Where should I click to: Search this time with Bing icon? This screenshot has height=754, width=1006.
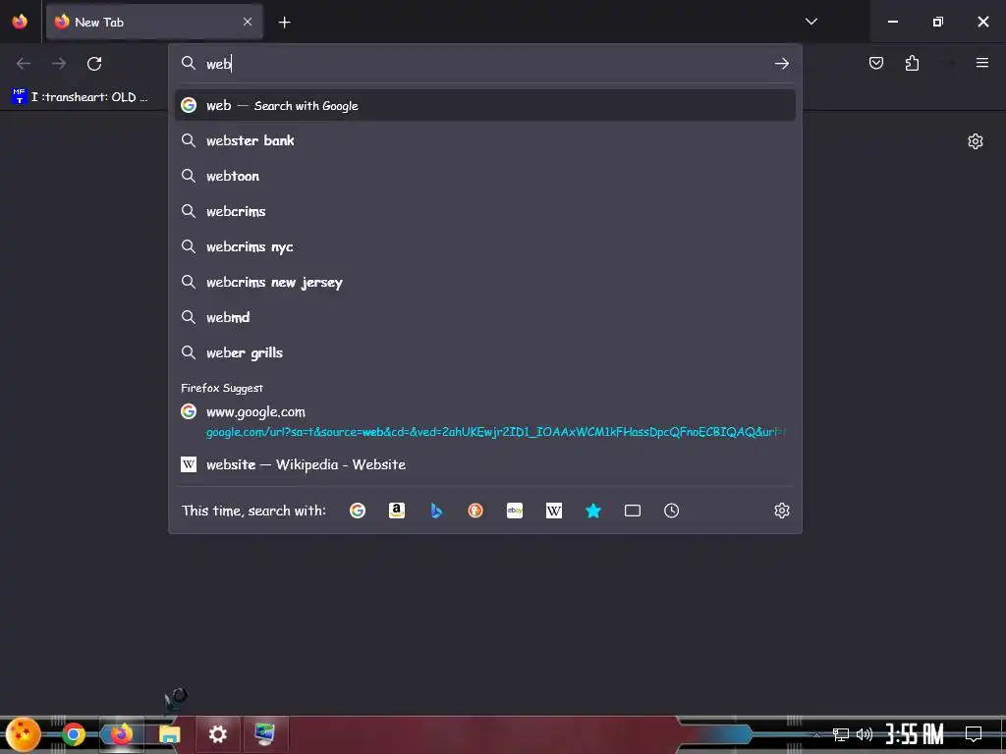click(x=436, y=511)
